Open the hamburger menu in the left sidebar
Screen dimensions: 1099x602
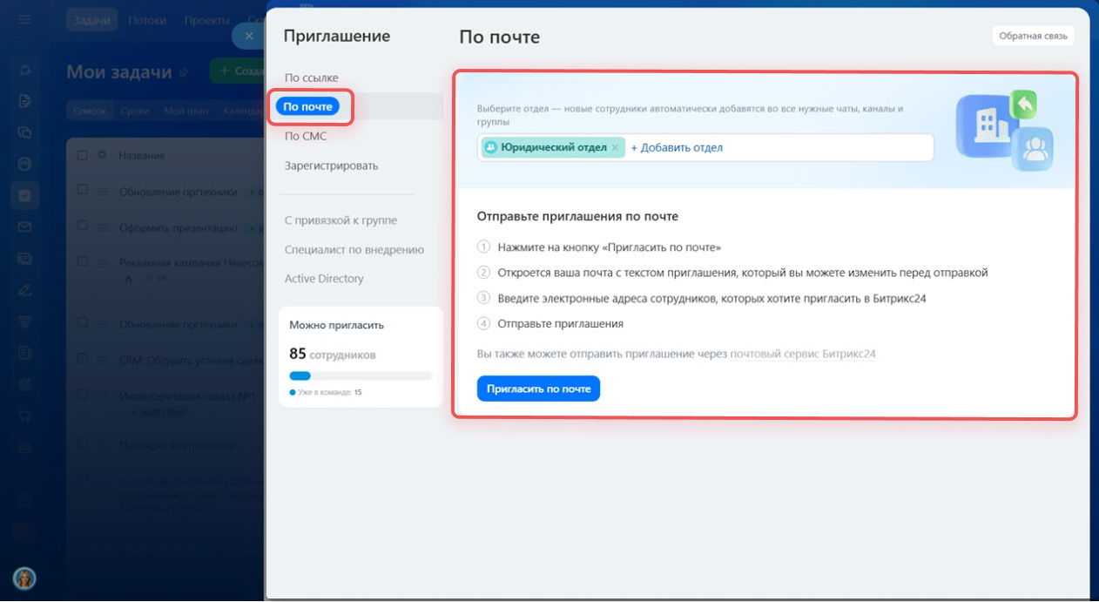coord(25,20)
